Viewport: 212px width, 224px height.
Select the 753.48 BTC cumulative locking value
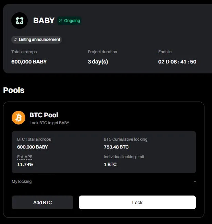click(x=116, y=147)
